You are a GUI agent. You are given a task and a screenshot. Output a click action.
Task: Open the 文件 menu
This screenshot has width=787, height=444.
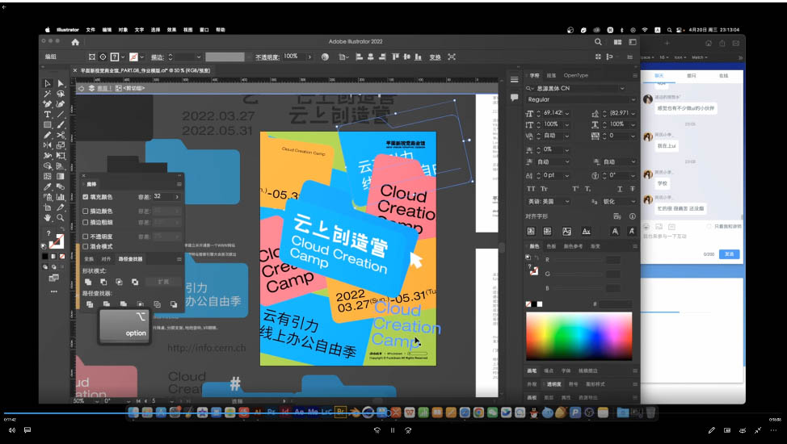[90, 30]
